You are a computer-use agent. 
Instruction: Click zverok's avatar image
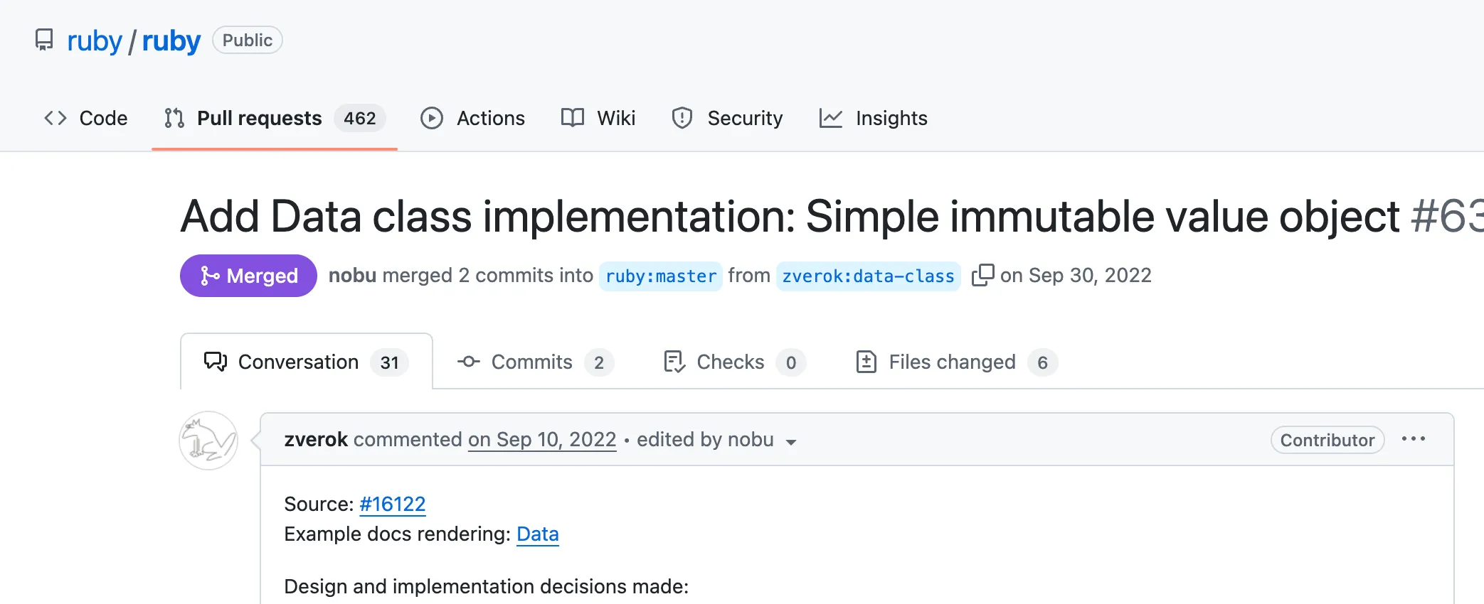[x=208, y=441]
